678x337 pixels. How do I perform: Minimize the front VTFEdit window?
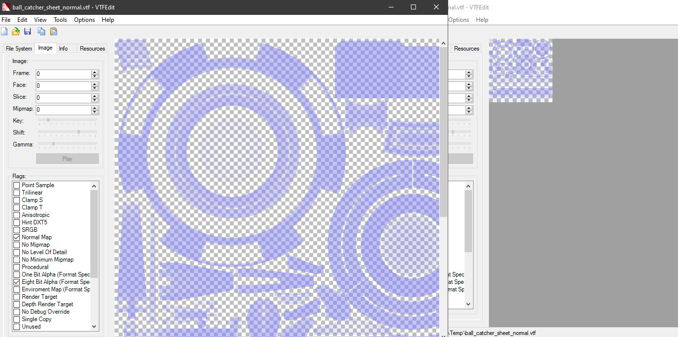tap(391, 7)
